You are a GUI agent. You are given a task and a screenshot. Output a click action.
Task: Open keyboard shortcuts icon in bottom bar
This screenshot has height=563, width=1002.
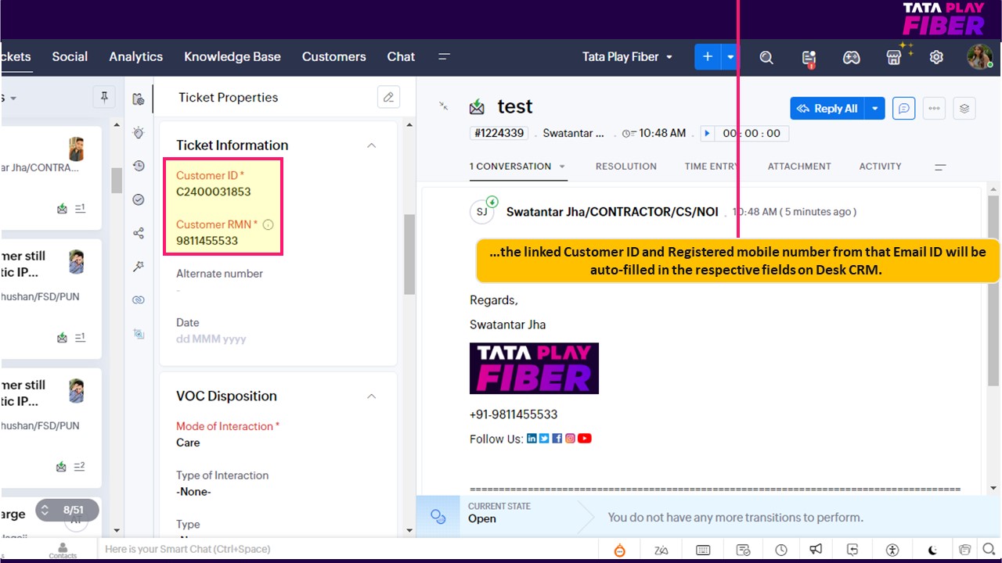[x=703, y=550]
